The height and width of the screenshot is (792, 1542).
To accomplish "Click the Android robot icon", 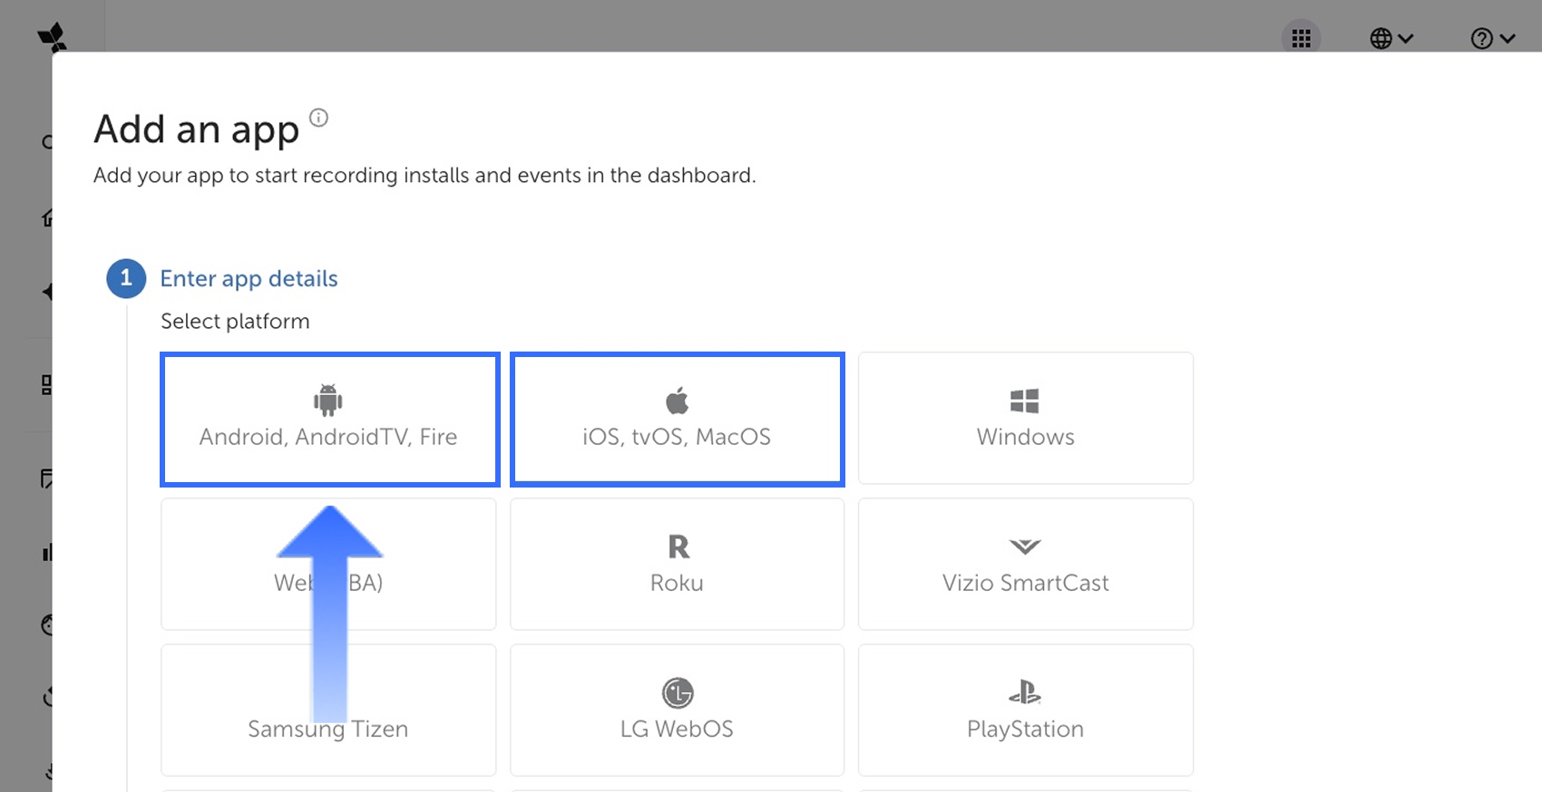I will click(327, 400).
